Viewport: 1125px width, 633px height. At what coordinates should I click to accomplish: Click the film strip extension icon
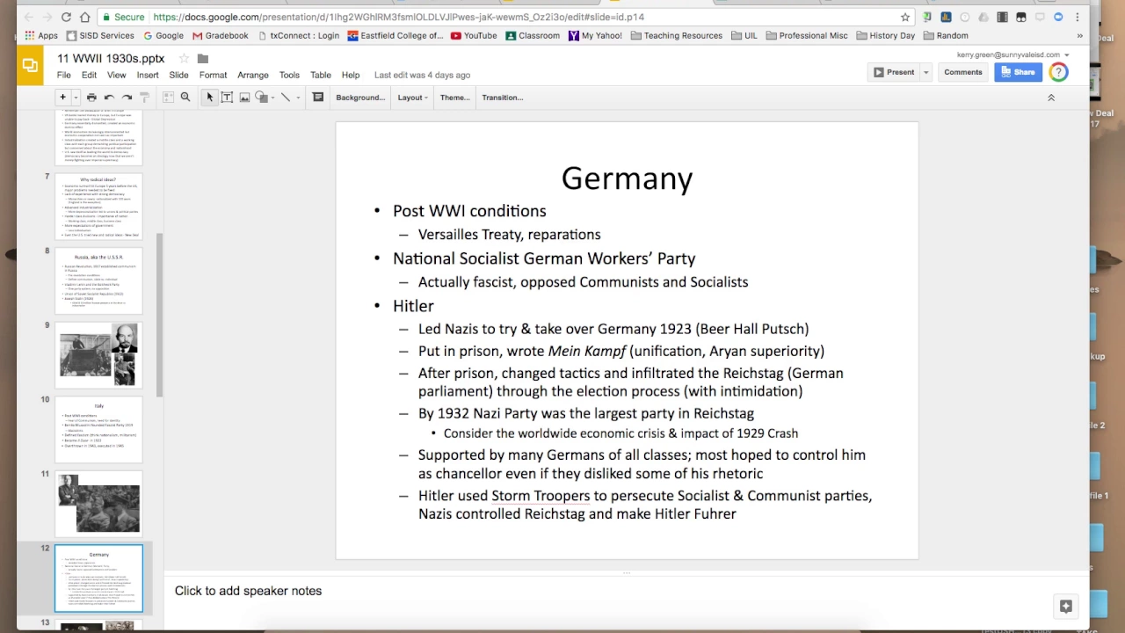pyautogui.click(x=1002, y=17)
